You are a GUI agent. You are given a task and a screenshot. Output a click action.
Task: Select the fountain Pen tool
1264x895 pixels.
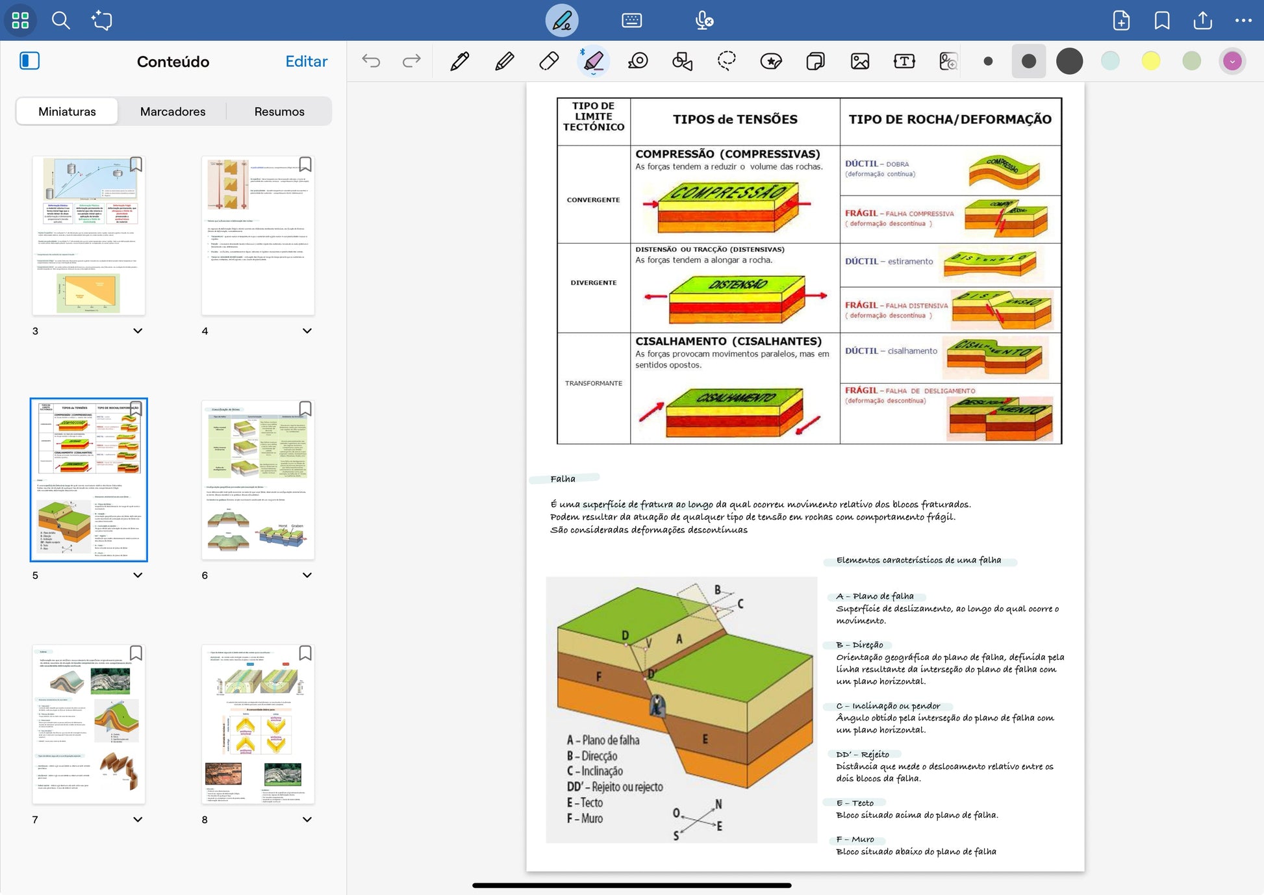point(459,61)
